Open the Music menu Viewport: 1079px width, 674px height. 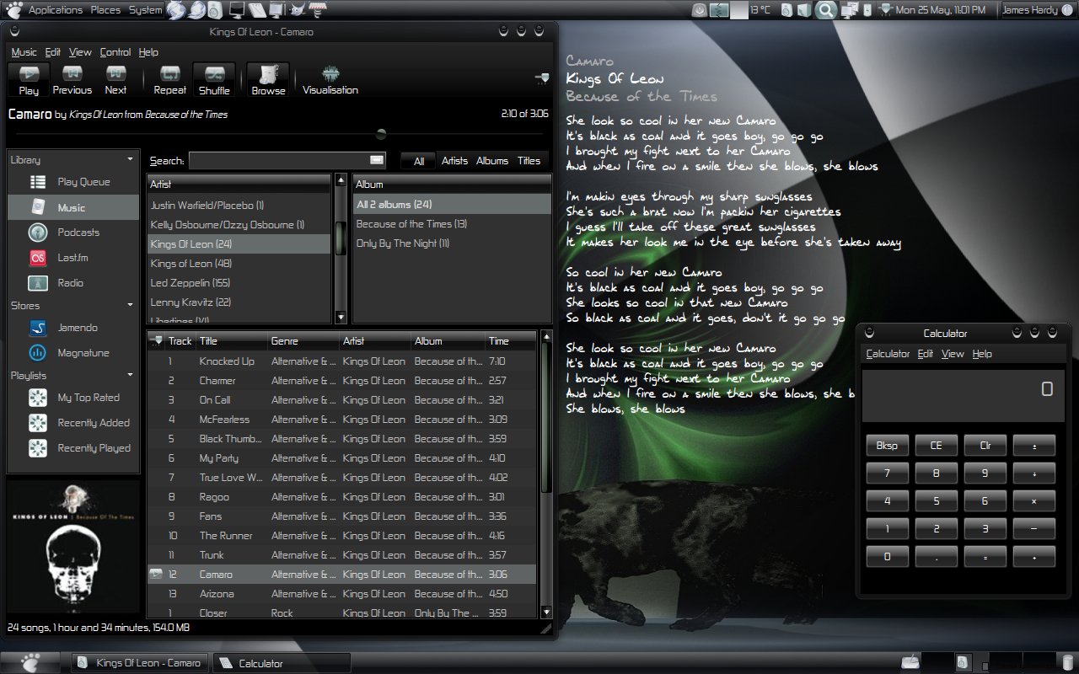(x=24, y=52)
